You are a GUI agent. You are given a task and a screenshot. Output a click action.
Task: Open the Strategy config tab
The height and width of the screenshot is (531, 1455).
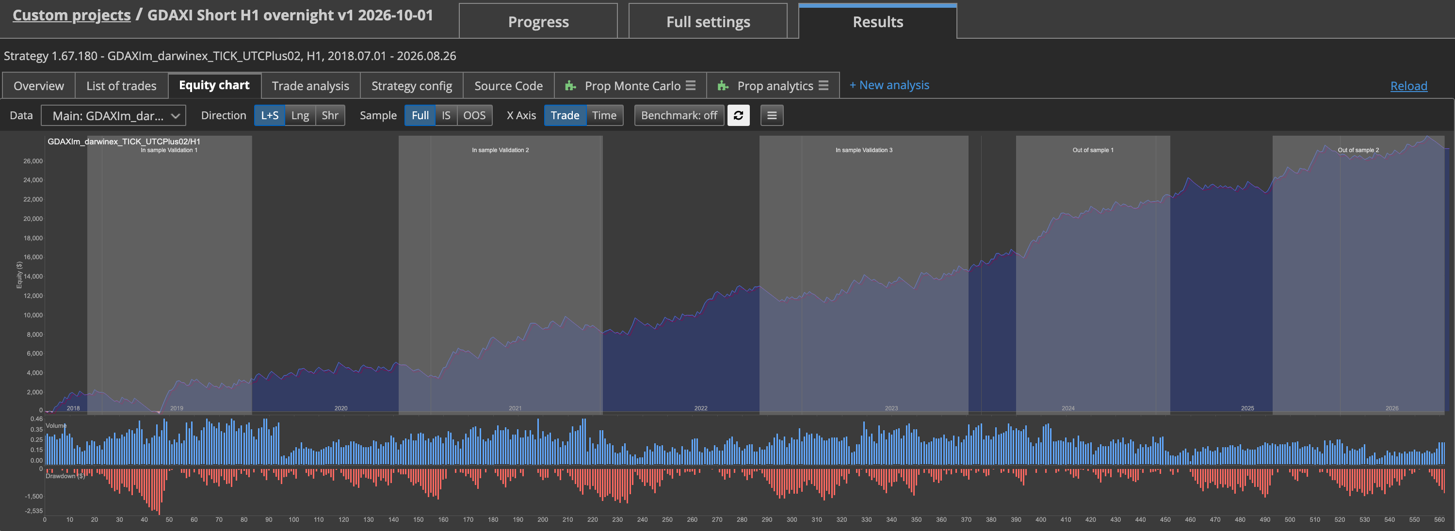coord(412,86)
